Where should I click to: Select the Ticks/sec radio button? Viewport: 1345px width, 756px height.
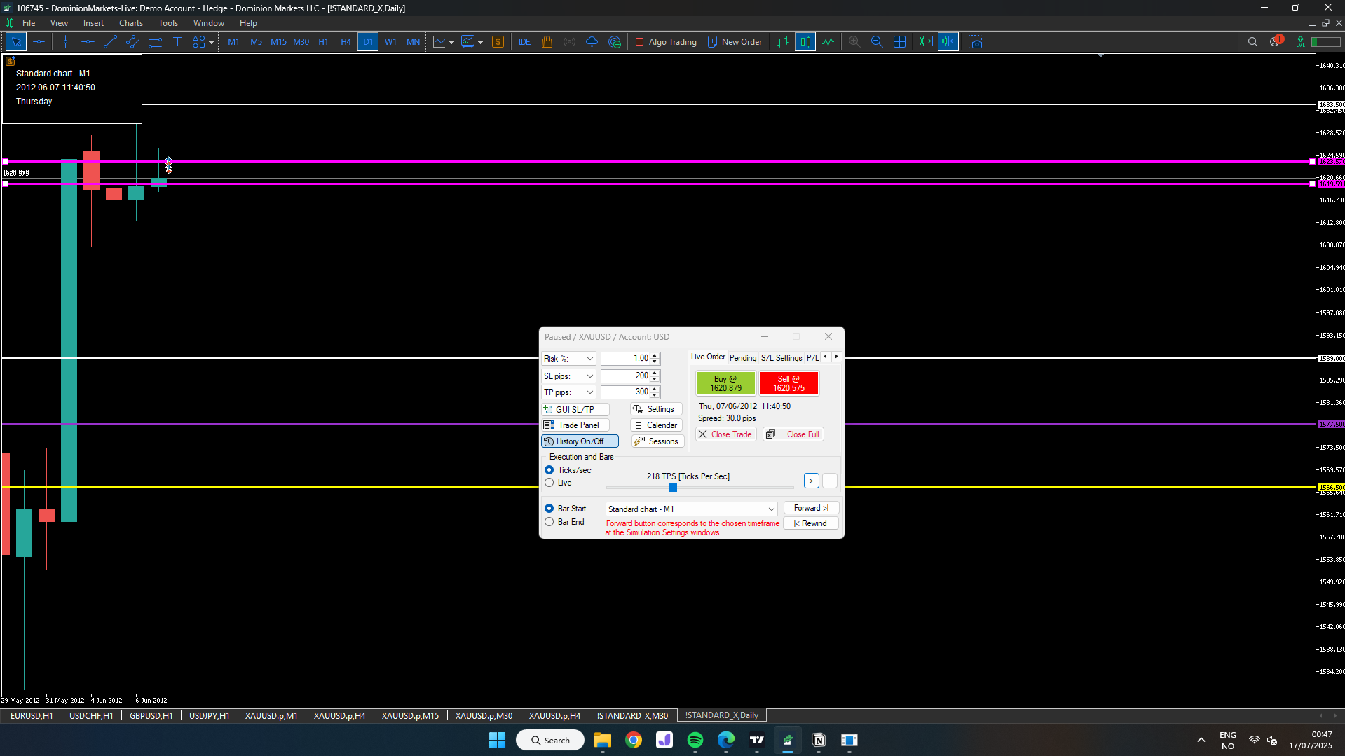tap(549, 470)
